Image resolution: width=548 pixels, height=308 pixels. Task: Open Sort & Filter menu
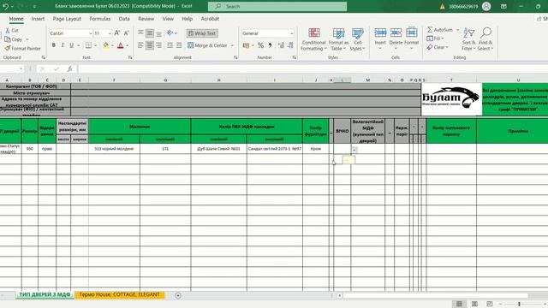[x=468, y=39]
